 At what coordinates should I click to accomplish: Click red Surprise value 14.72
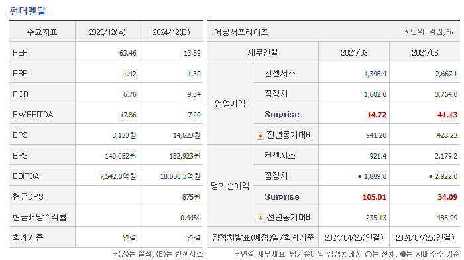377,115
